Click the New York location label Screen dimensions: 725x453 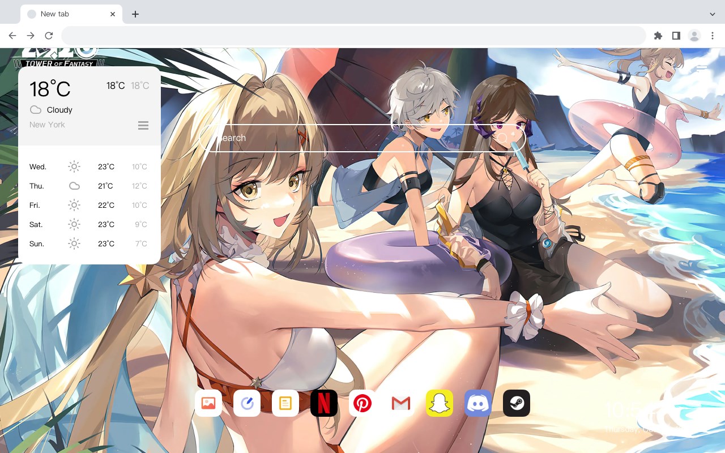click(47, 125)
